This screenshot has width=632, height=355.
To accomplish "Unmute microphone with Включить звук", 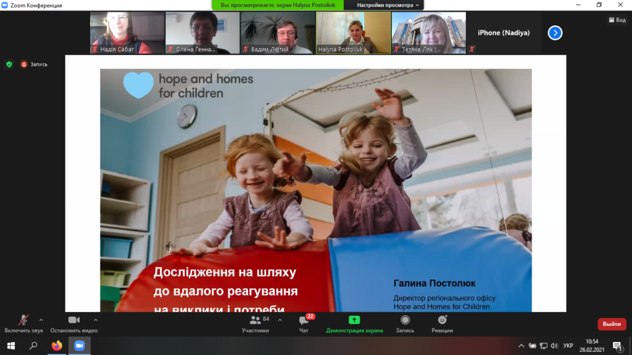I will (23, 320).
